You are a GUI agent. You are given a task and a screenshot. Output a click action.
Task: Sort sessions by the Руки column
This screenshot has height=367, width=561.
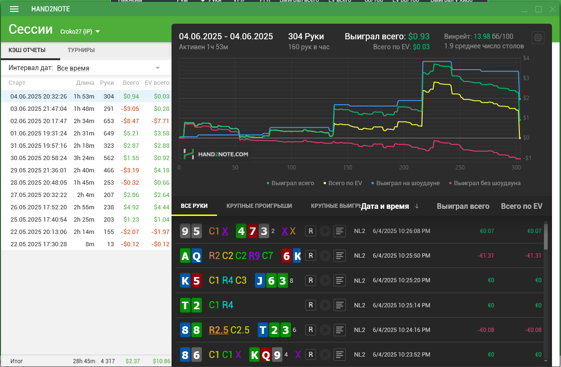point(107,82)
